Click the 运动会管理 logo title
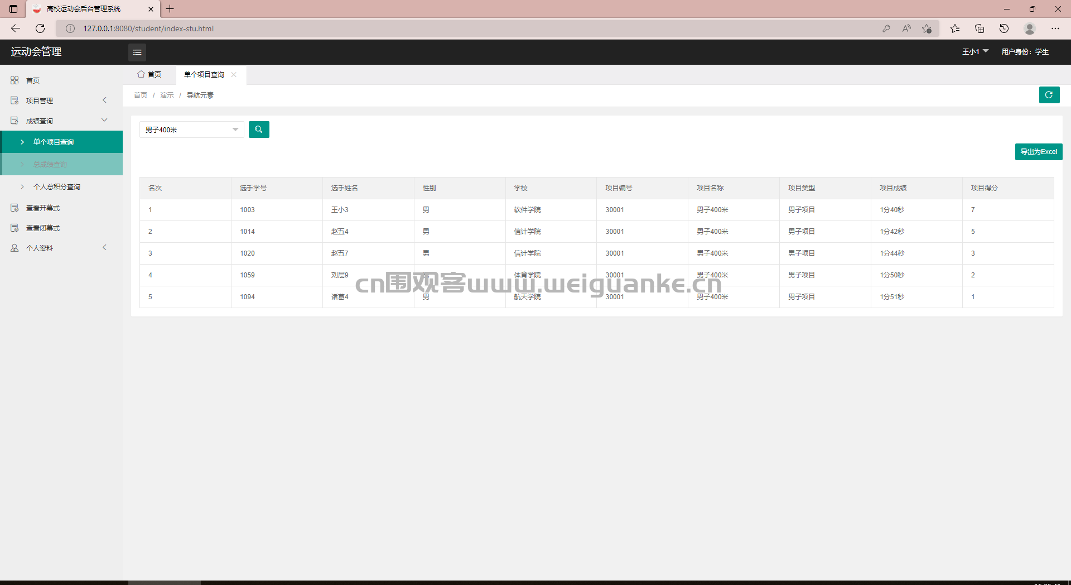 (x=36, y=52)
